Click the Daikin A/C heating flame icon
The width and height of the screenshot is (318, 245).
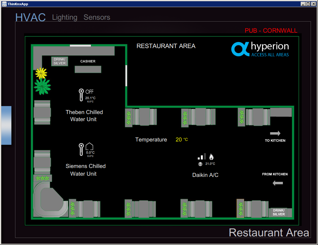click(211, 156)
